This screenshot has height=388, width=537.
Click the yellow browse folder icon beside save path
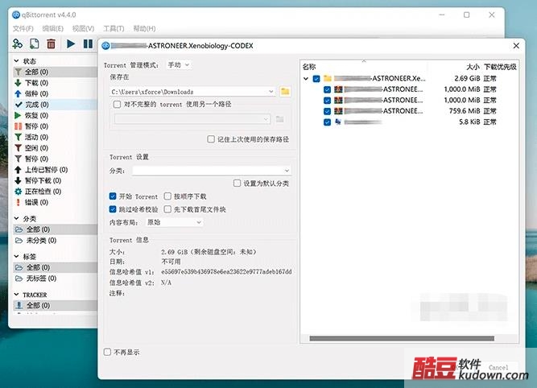285,92
